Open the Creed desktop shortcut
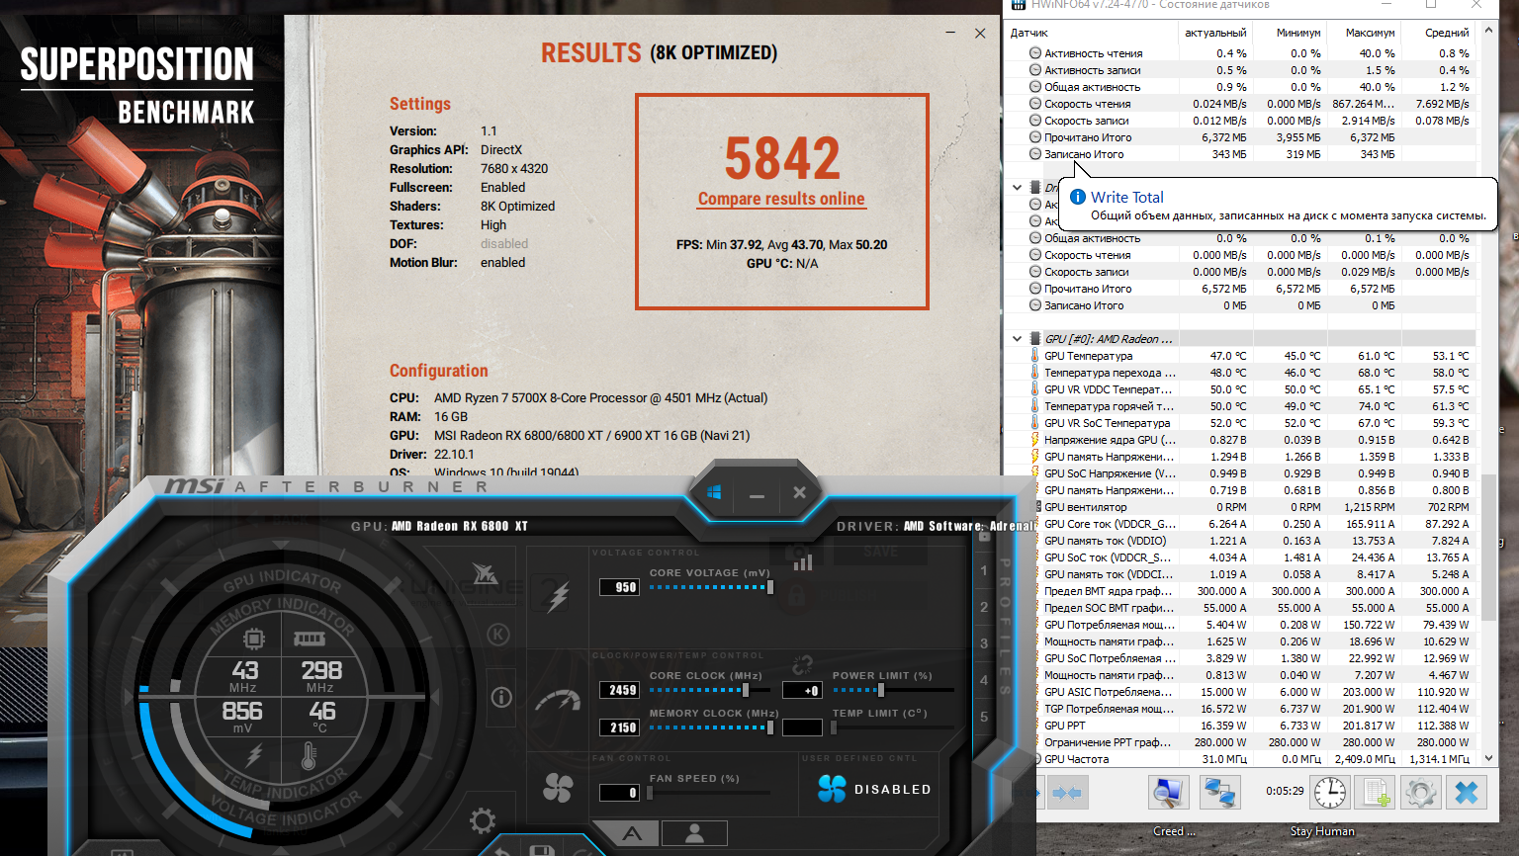This screenshot has height=856, width=1519. [1174, 831]
